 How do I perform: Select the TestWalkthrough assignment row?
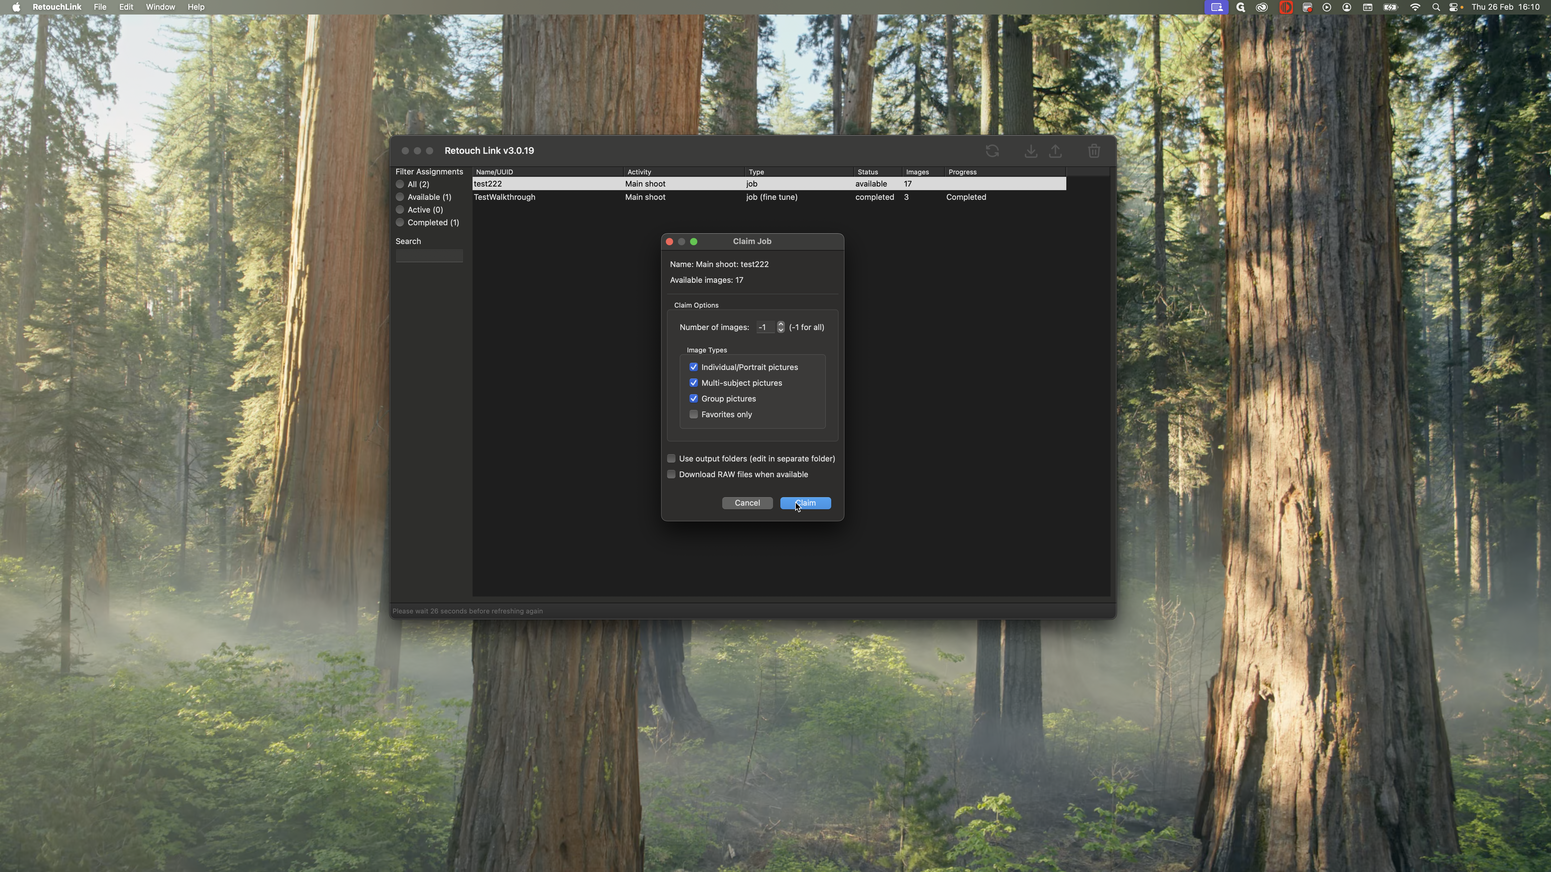[x=505, y=197]
